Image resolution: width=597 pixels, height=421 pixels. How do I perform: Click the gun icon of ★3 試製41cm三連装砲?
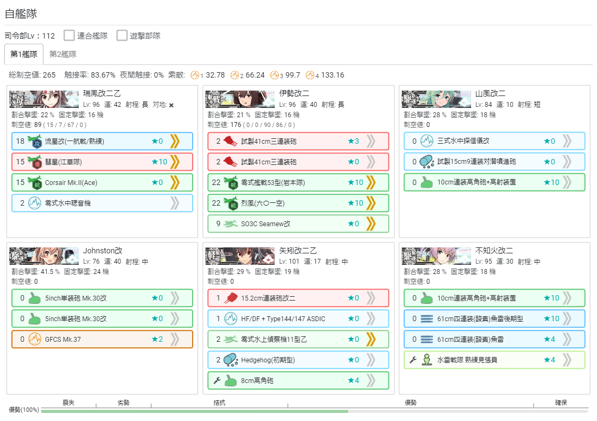[x=230, y=141]
